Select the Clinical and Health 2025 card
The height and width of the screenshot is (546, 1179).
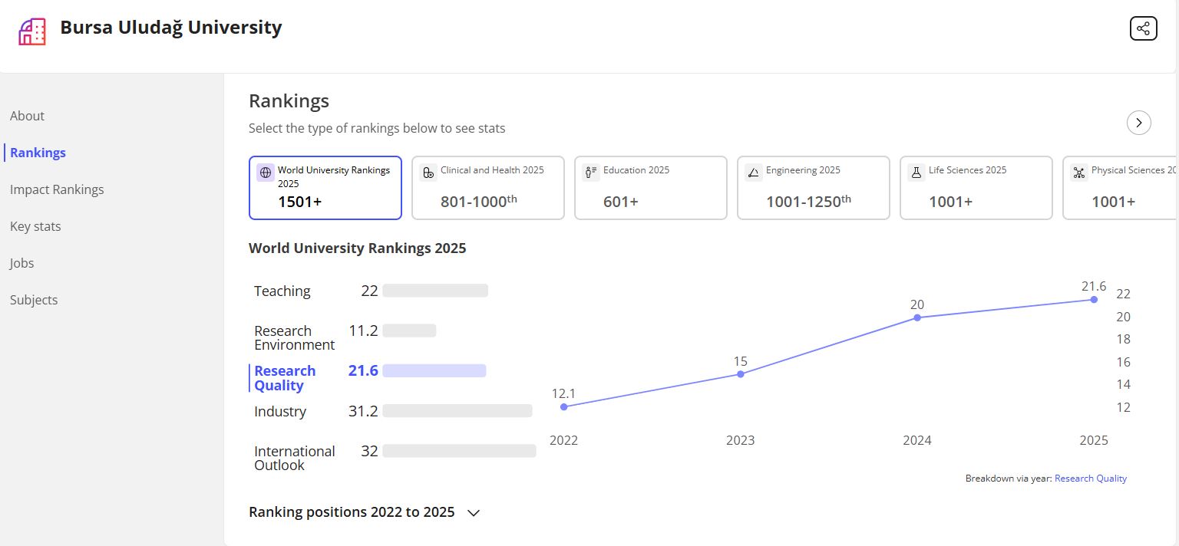[488, 188]
